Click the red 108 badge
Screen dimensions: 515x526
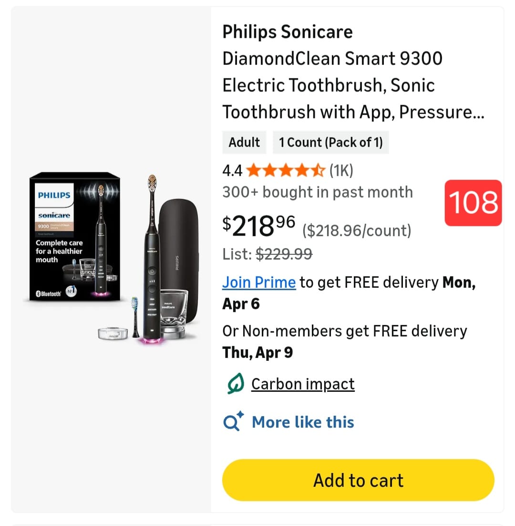473,203
